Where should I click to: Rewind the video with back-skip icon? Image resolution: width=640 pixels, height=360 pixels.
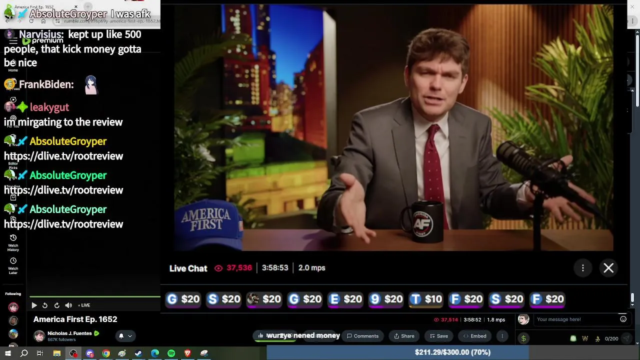click(x=45, y=305)
